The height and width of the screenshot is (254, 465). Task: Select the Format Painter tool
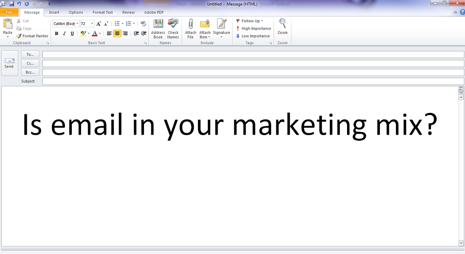pos(32,36)
